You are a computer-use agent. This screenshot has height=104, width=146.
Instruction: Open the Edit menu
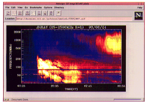tap(13, 7)
